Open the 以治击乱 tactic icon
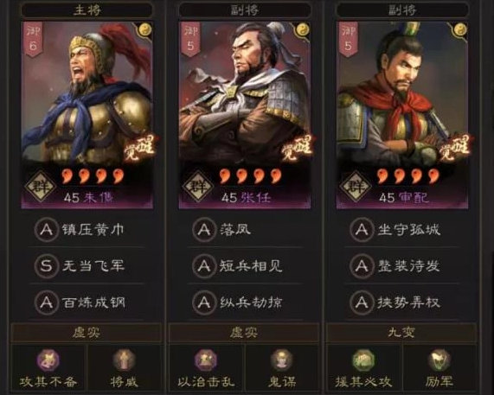This screenshot has height=395, width=494. coord(205,360)
